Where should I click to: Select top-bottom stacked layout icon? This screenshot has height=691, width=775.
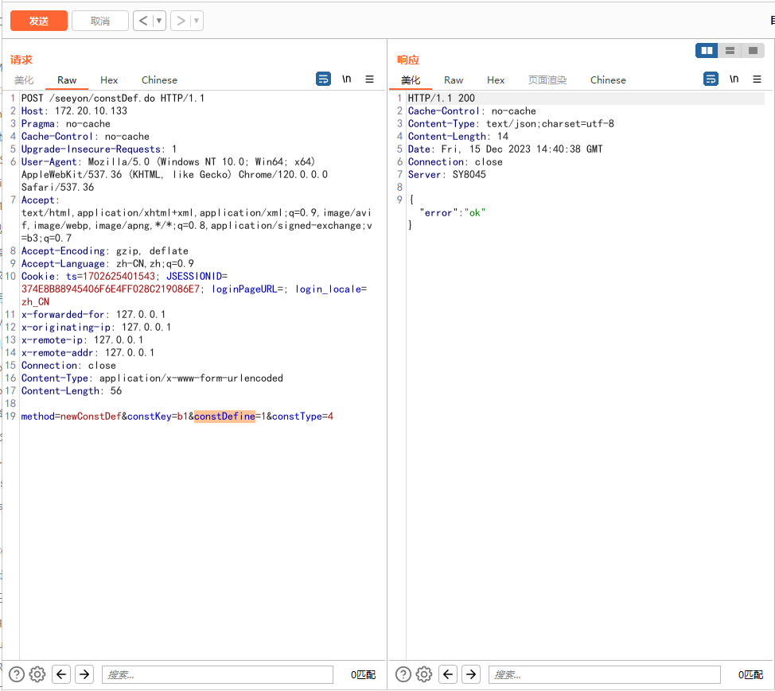click(730, 51)
